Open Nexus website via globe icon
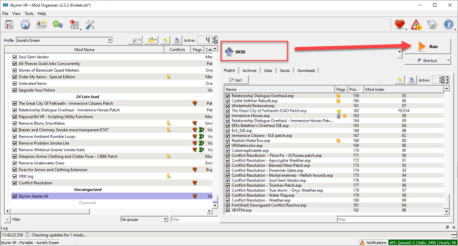 [26, 25]
